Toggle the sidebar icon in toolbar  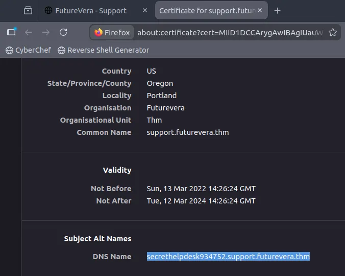[11, 32]
